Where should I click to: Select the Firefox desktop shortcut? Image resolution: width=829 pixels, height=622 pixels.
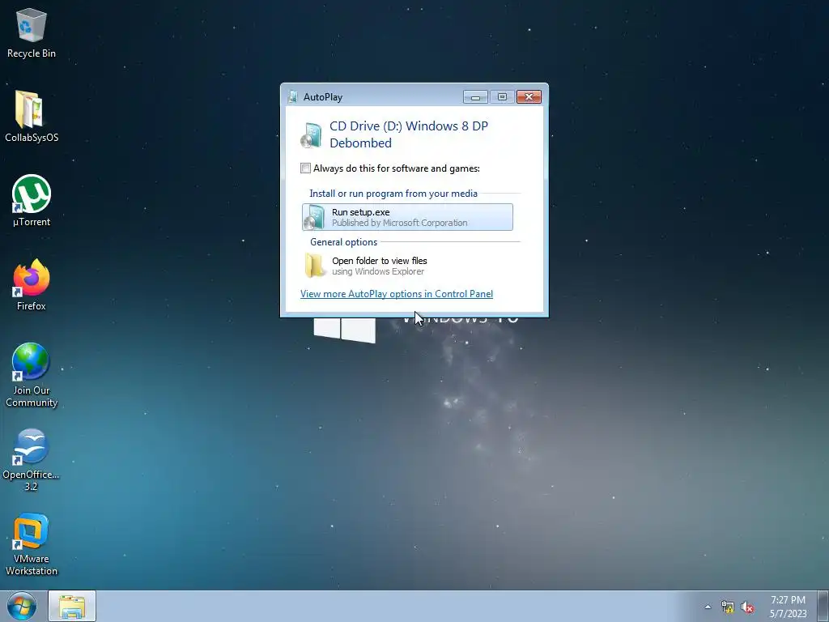[x=32, y=284]
